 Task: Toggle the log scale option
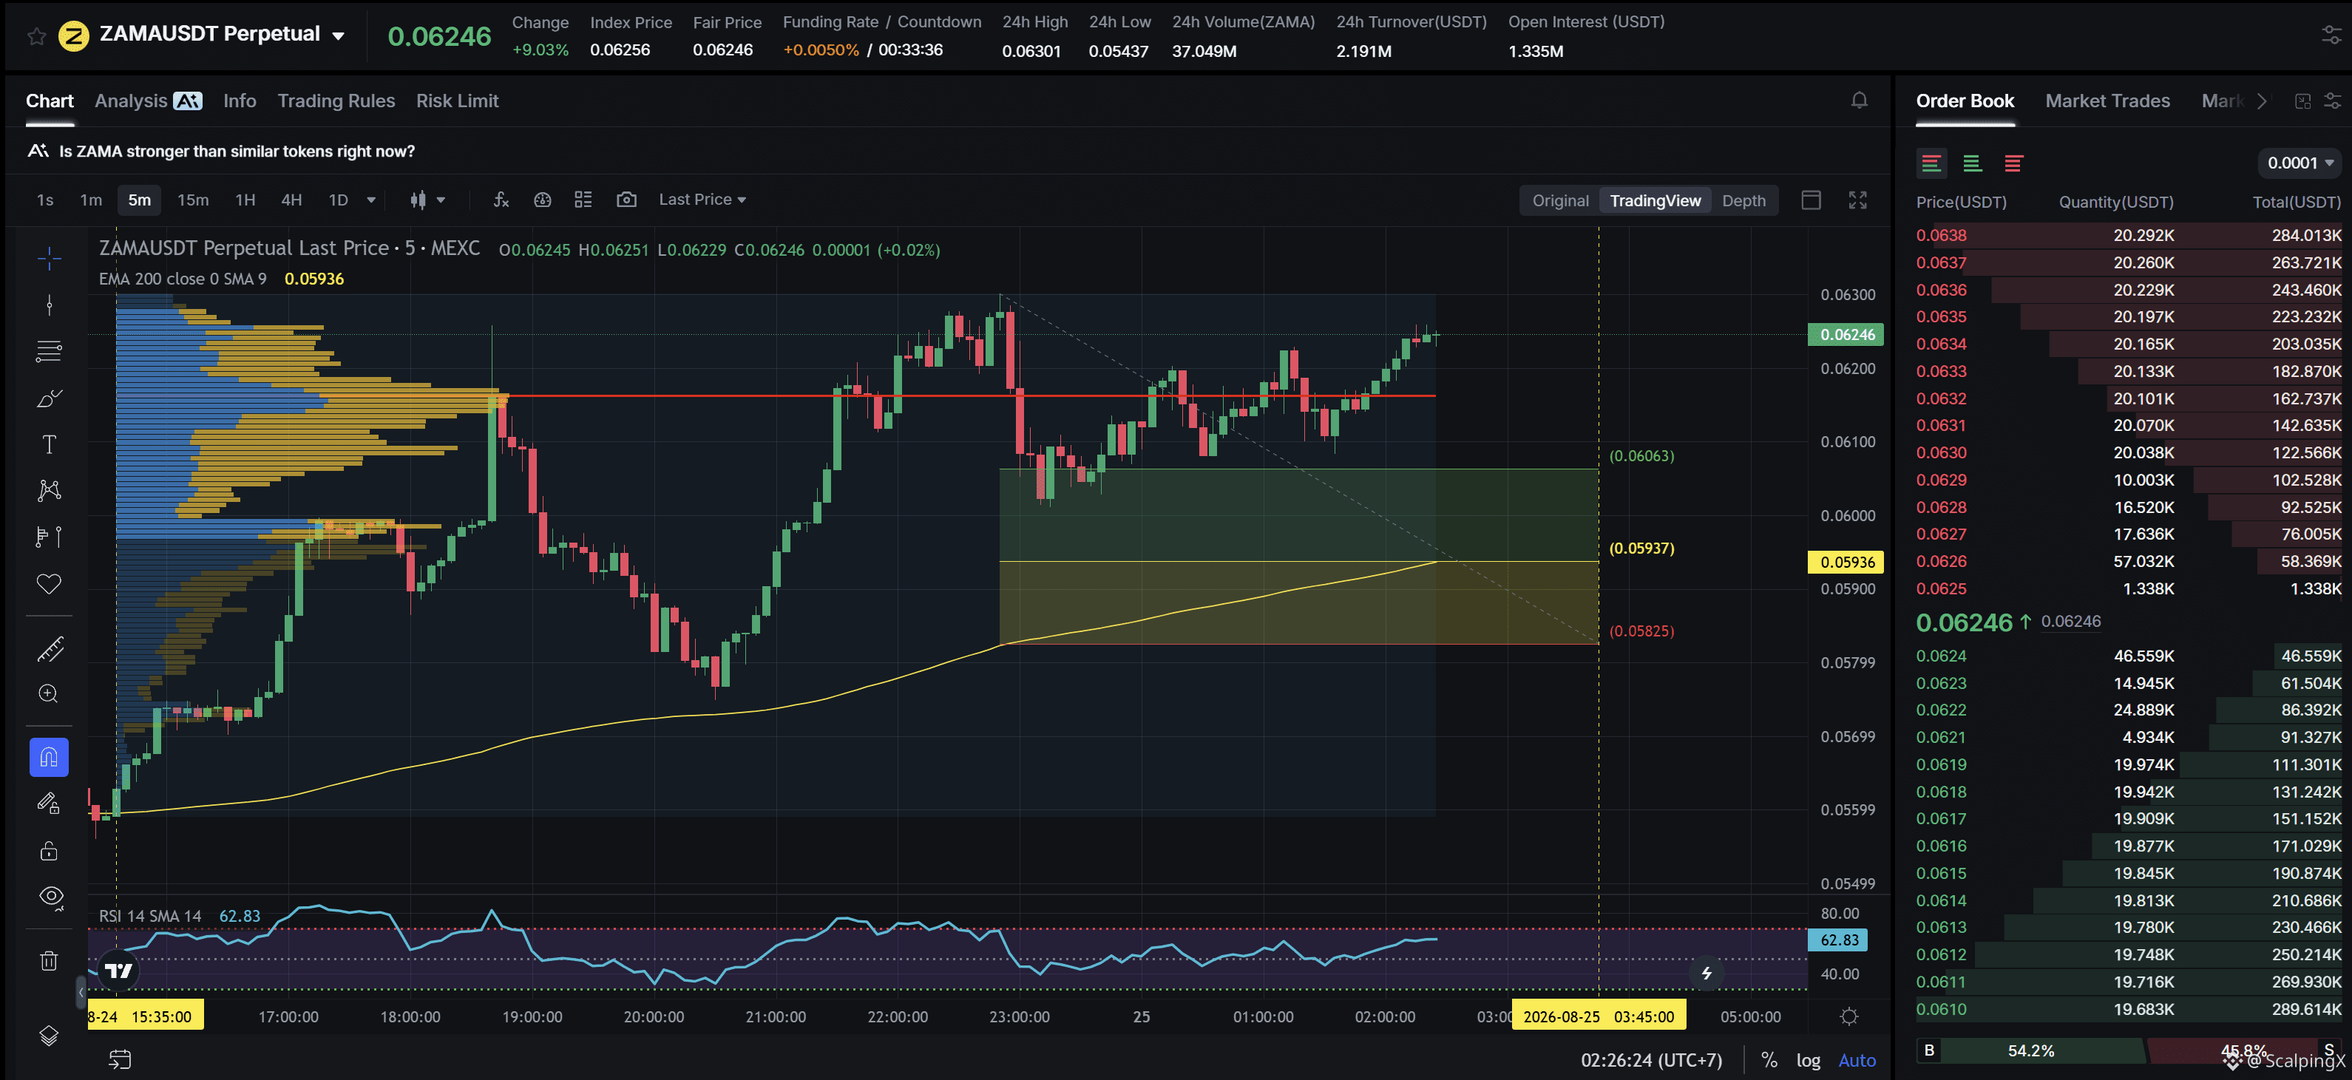1808,1060
